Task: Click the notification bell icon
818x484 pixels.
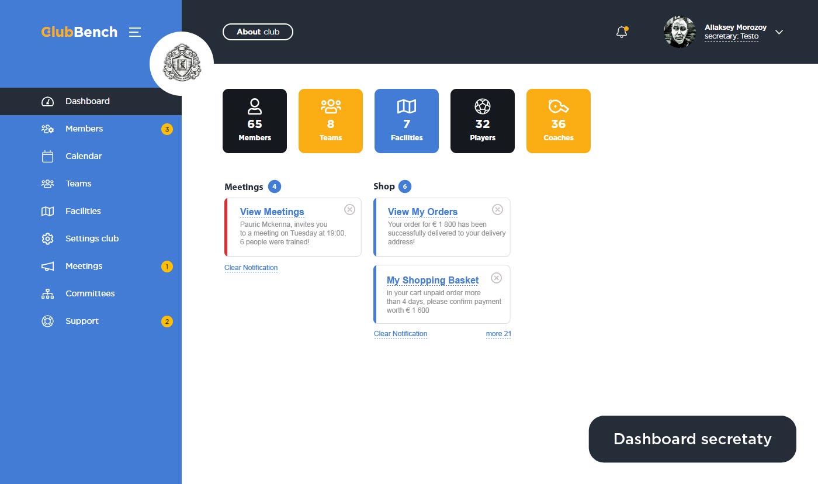Action: (x=622, y=33)
